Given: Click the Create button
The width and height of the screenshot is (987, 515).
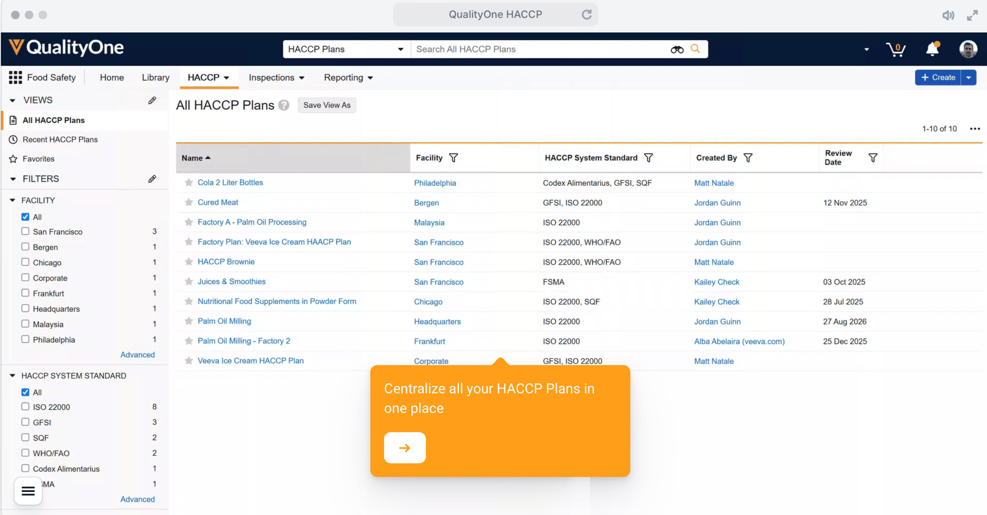Looking at the screenshot, I should 938,77.
